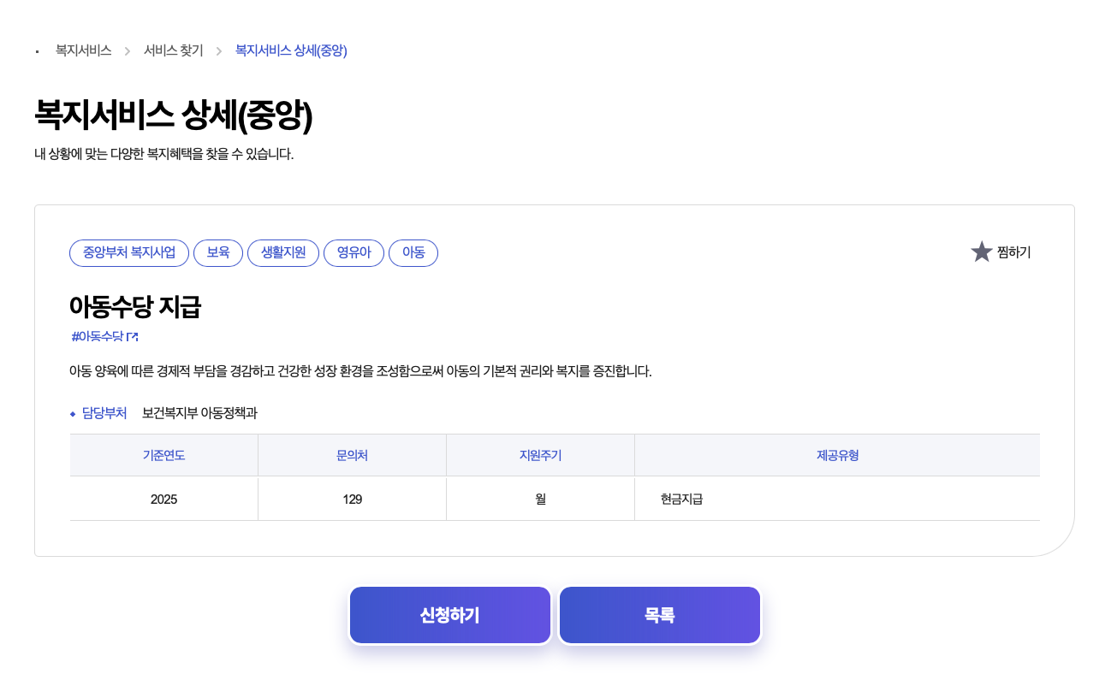Select the 중앙부처 복지사업 tag
Image resolution: width=1117 pixels, height=674 pixels.
point(128,252)
